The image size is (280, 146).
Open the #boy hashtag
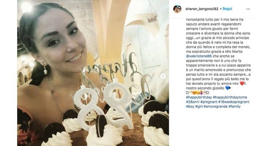(x=190, y=107)
